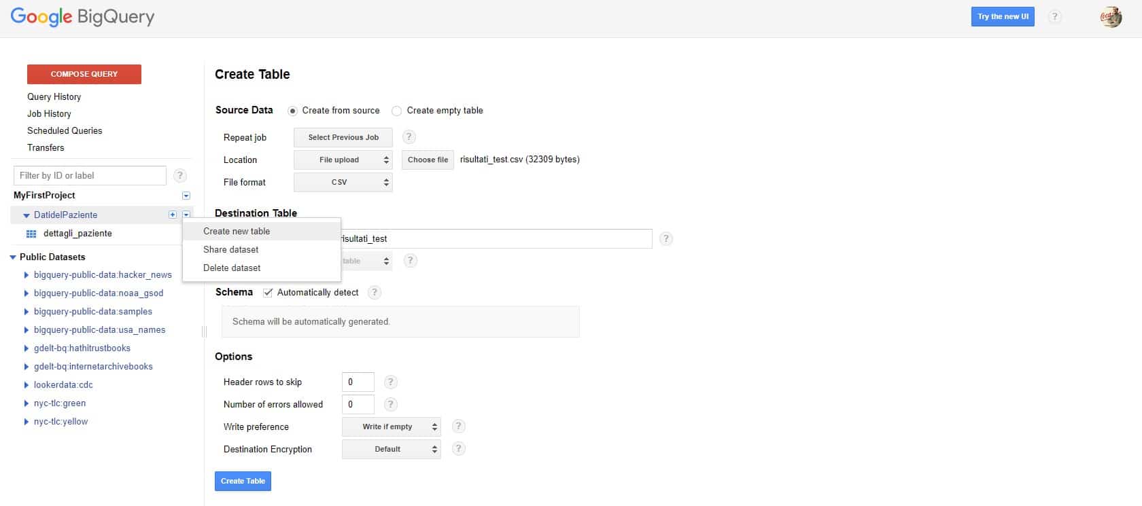Expand nyc-tlc:green dataset
The image size is (1142, 506).
coord(27,403)
